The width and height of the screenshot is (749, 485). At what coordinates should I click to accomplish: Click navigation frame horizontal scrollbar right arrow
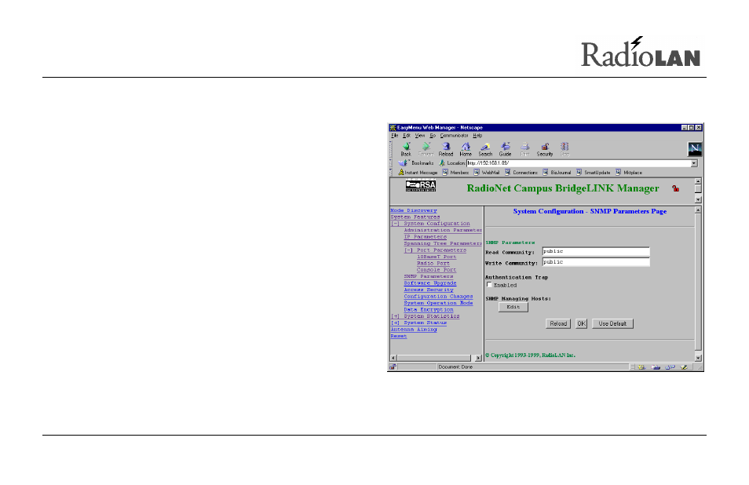[478, 358]
